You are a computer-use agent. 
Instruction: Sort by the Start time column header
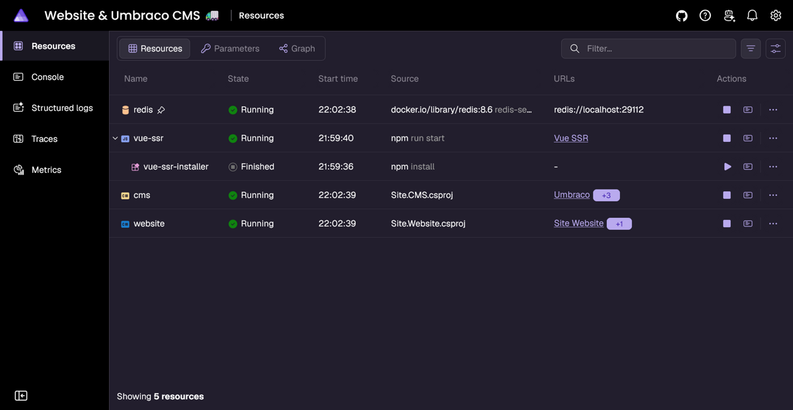click(x=338, y=79)
